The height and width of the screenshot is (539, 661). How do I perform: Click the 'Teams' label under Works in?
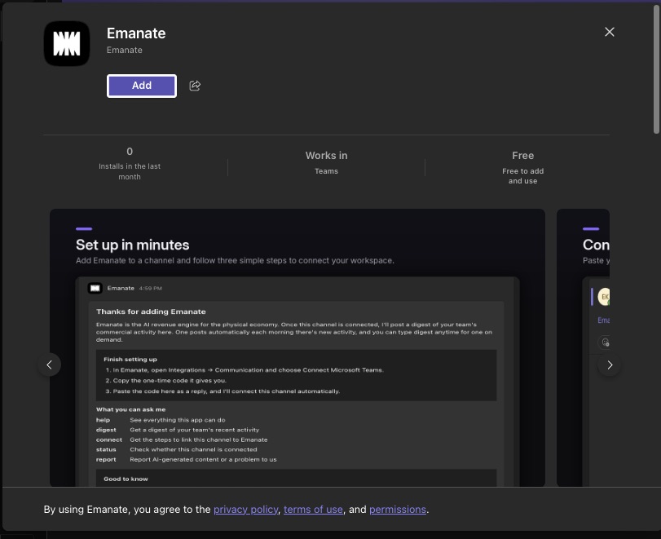pos(326,171)
